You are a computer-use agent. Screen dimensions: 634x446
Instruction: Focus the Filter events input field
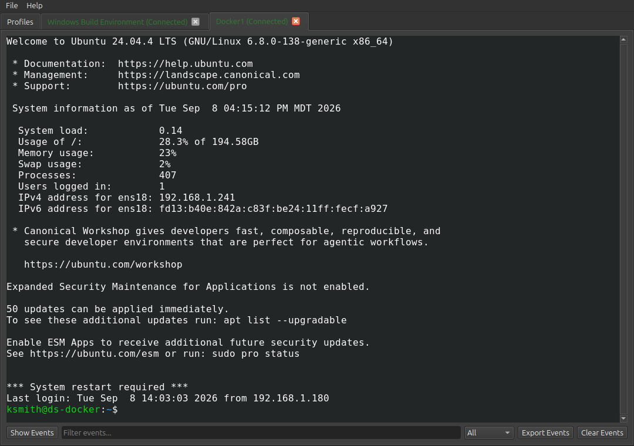point(261,433)
